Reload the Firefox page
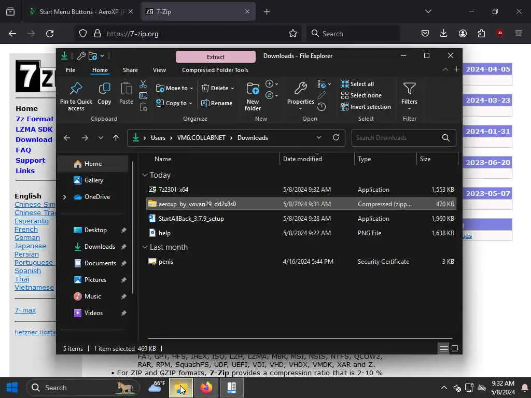 50,34
